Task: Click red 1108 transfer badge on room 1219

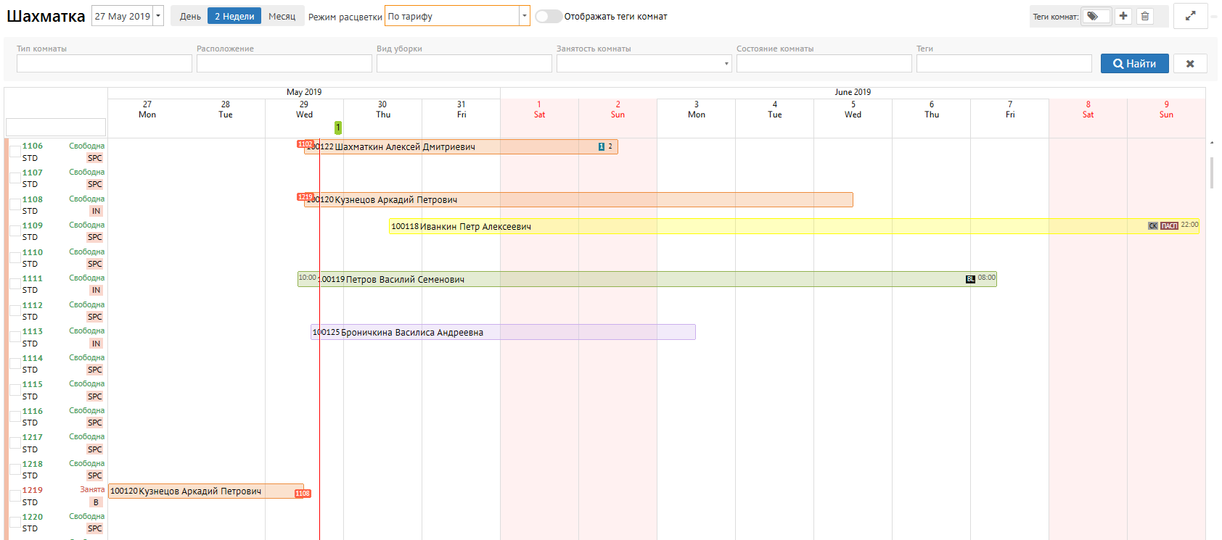Action: tap(303, 494)
